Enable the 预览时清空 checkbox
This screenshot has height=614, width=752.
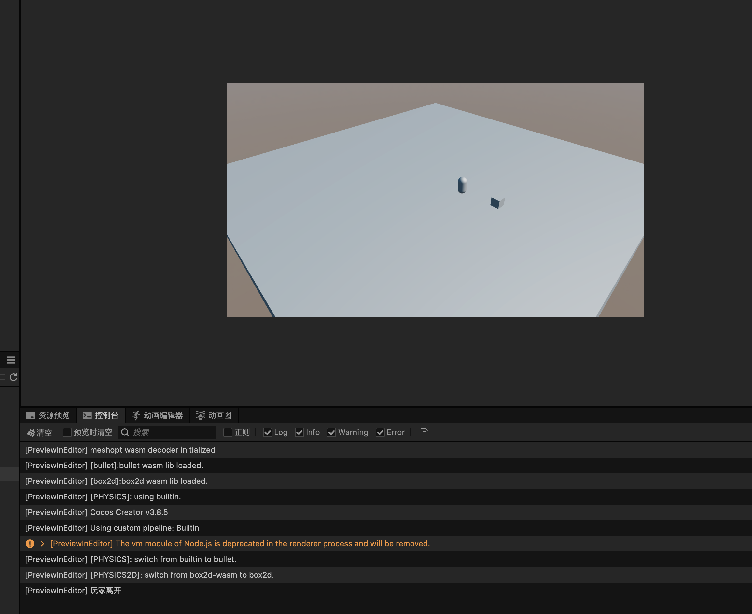[x=67, y=432]
